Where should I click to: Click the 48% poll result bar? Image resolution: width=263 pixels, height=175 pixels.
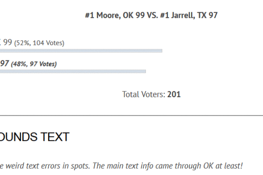click(73, 71)
